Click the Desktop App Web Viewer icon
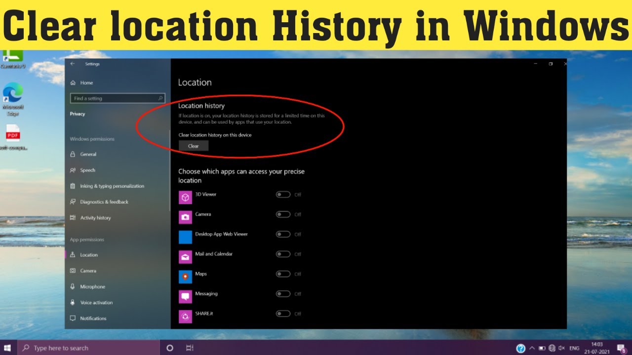Viewport: 632px width, 355px height. [x=185, y=237]
